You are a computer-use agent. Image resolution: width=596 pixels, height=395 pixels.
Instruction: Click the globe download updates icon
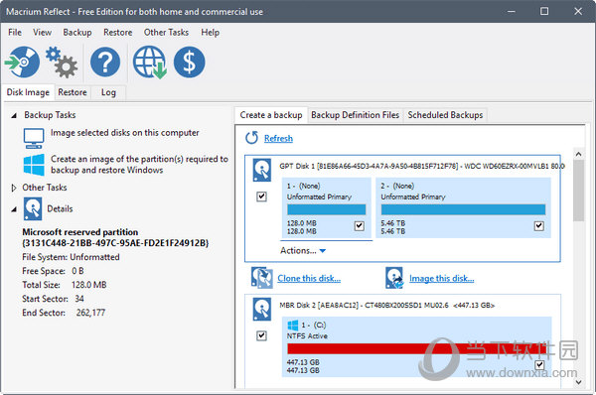(x=150, y=63)
